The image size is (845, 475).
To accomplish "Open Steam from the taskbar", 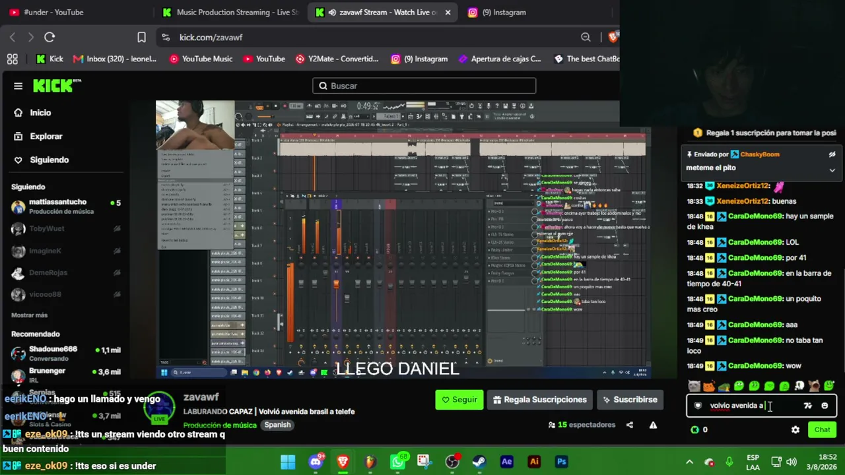I will [x=479, y=462].
